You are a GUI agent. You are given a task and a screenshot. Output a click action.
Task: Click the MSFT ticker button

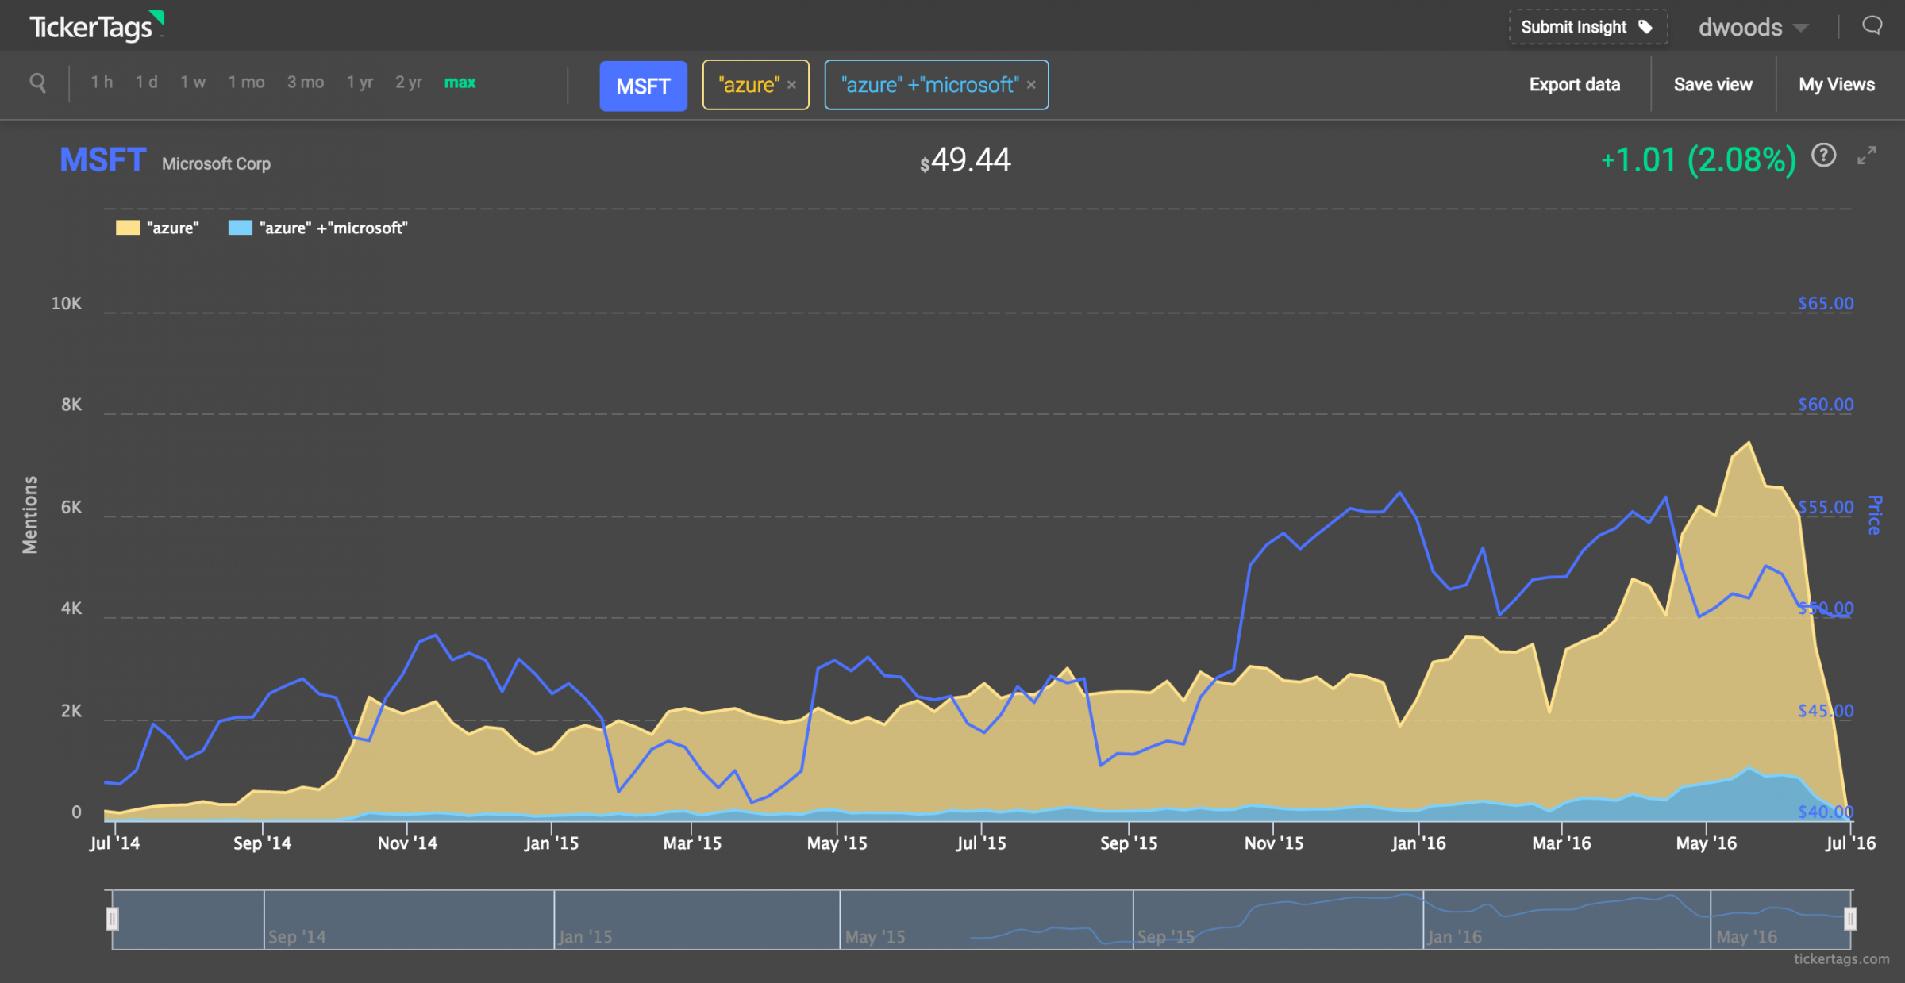643,86
